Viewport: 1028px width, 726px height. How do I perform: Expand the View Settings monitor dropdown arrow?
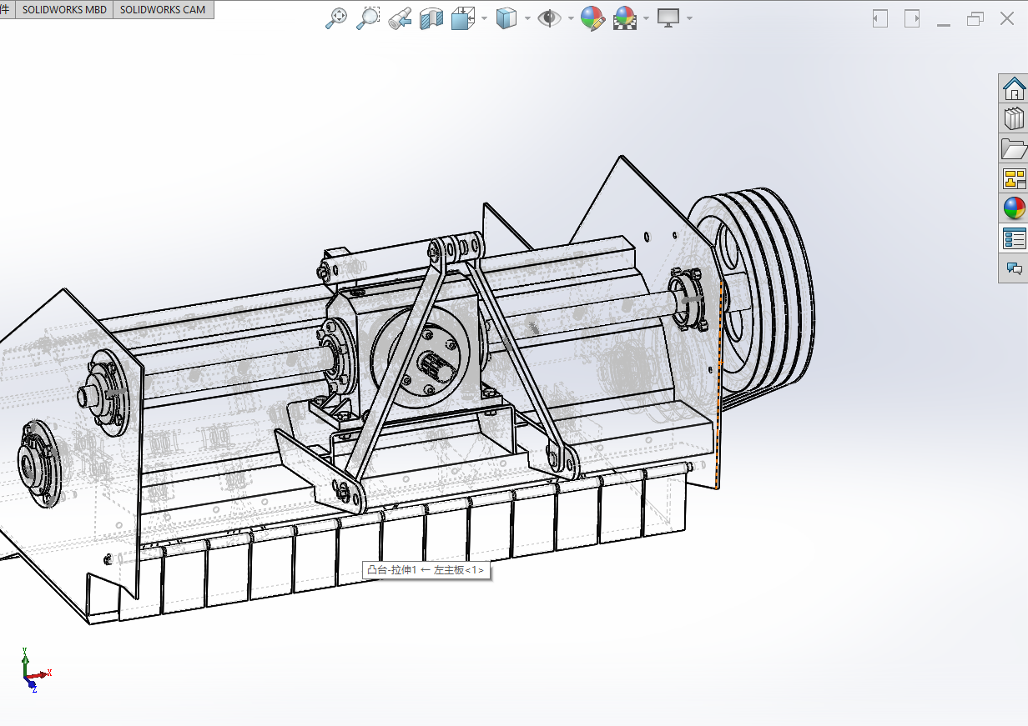(689, 18)
